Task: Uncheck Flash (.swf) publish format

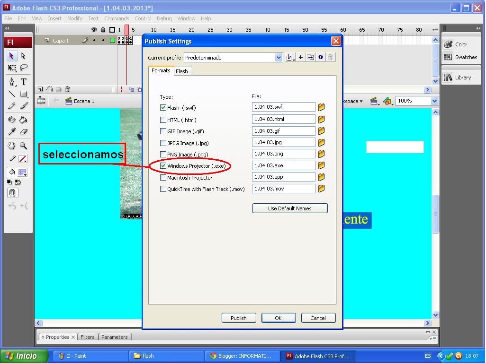Action: tap(163, 107)
